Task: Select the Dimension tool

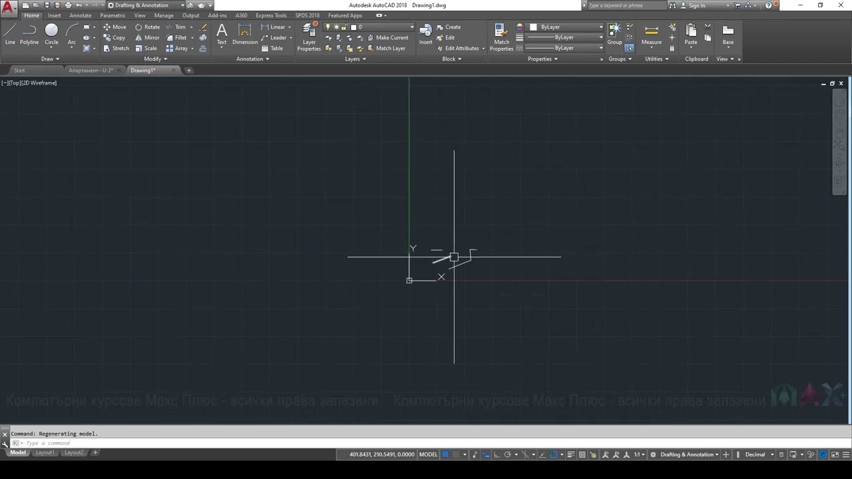Action: click(245, 35)
